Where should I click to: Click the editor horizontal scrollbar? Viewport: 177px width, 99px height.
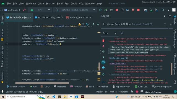click(x=42, y=83)
